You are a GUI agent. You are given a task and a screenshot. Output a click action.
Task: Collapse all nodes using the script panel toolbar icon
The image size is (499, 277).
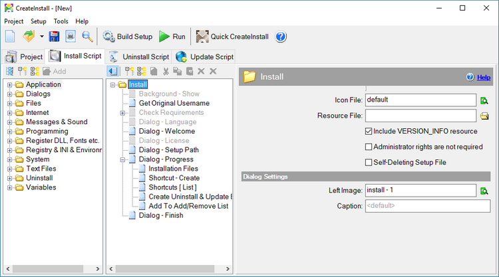point(142,71)
